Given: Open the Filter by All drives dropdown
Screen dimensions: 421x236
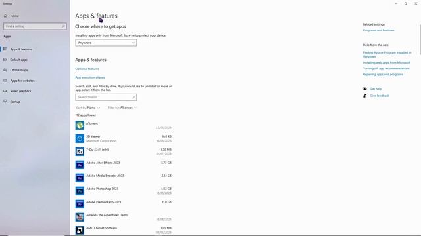Looking at the screenshot, I should point(122,108).
